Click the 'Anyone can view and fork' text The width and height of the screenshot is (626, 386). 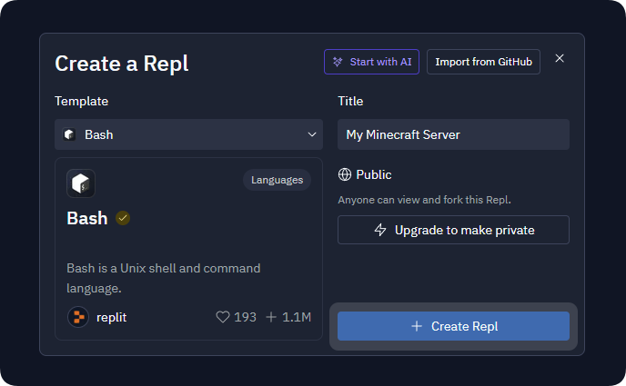coord(424,200)
